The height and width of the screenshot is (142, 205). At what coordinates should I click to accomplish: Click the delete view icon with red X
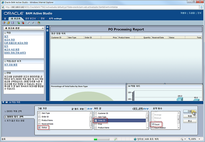[23, 23]
